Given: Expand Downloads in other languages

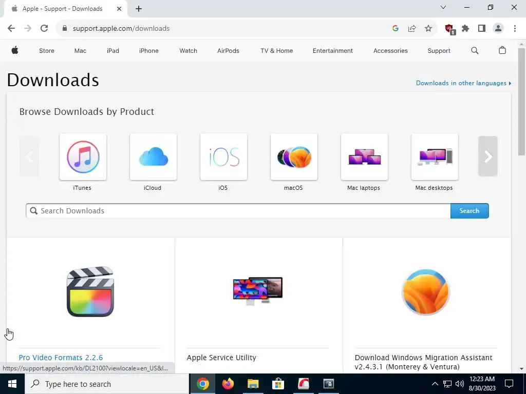Looking at the screenshot, I should point(464,83).
